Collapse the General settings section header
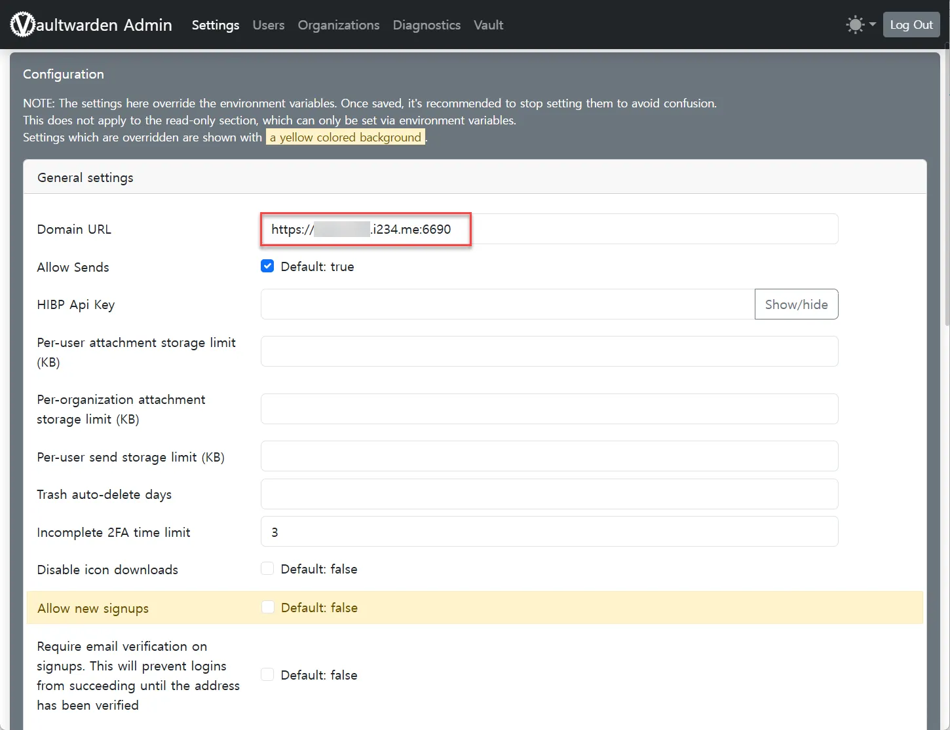This screenshot has height=730, width=950. tap(475, 177)
